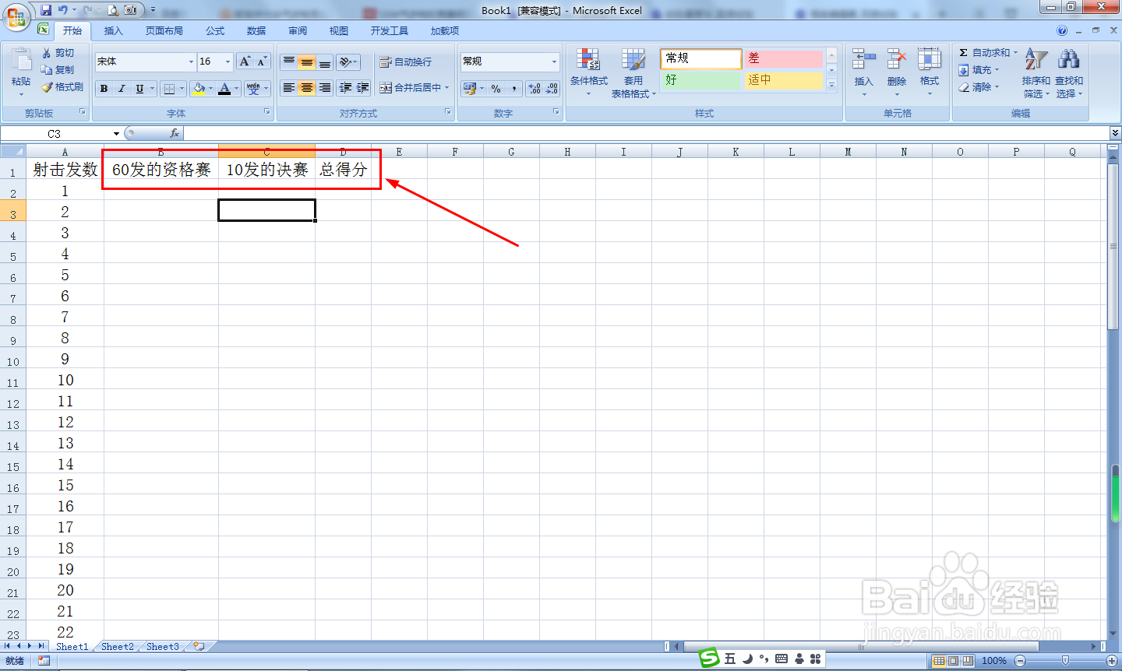Open the font name dropdown 宋体

[x=191, y=61]
